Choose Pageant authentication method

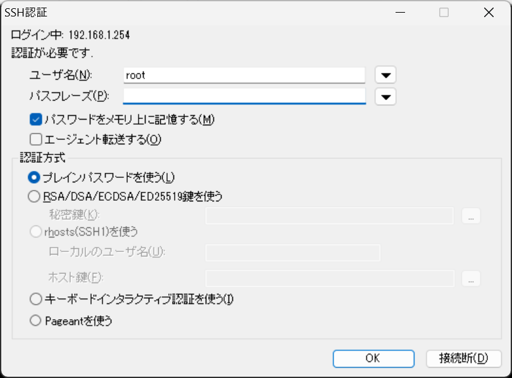(x=35, y=321)
